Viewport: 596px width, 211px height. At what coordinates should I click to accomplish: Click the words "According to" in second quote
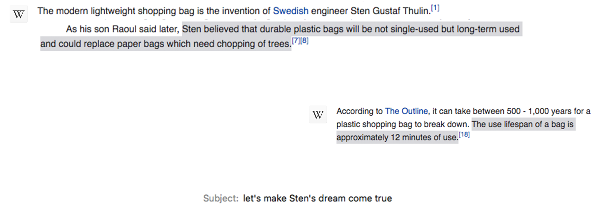tap(359, 111)
